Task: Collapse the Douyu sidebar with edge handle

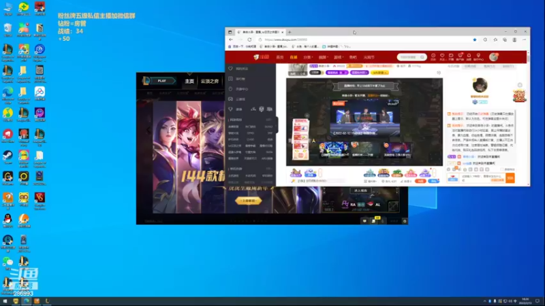Action: 277,124
